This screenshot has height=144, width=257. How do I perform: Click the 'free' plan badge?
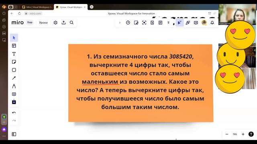pyautogui.click(x=30, y=22)
